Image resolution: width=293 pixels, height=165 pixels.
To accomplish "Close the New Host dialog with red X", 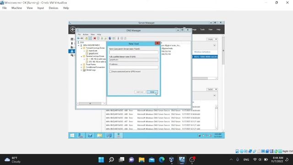I will tap(157, 43).
